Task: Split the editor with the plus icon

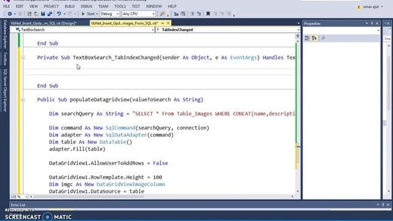Action: [297, 36]
